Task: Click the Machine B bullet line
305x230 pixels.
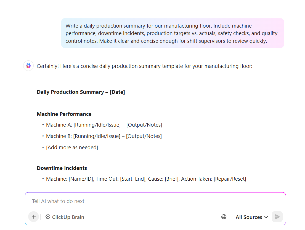Action: (104, 136)
